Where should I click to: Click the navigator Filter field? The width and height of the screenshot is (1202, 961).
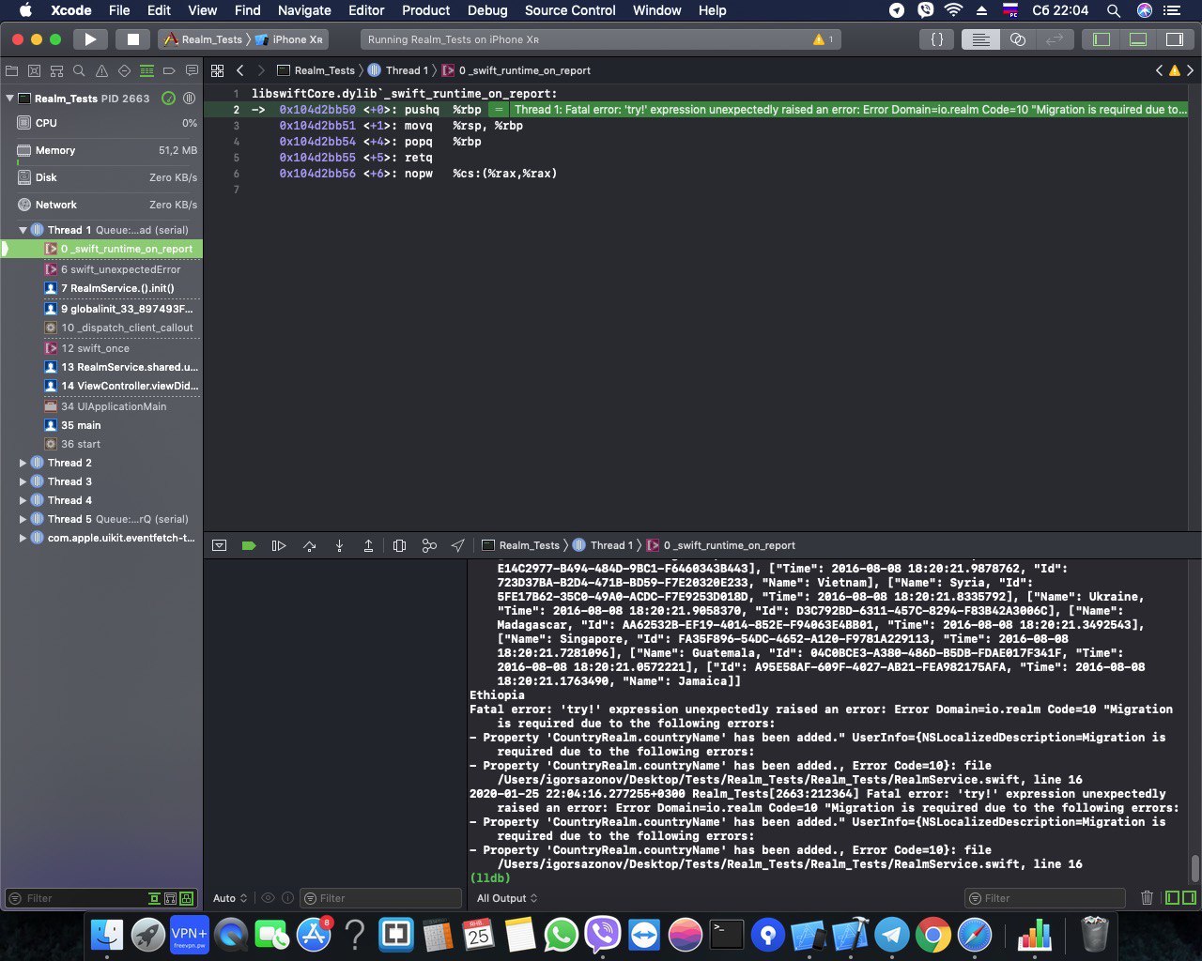click(75, 898)
